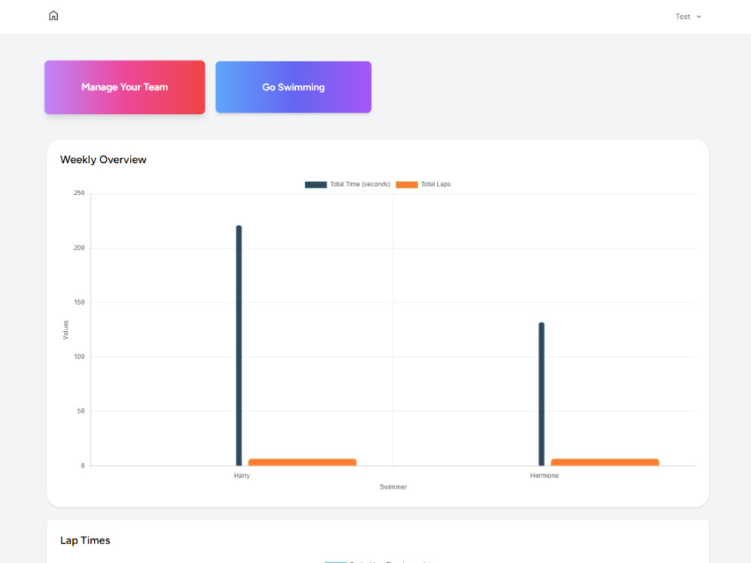Click Harry's orange Total Laps bar
The image size is (751, 563).
click(x=302, y=462)
